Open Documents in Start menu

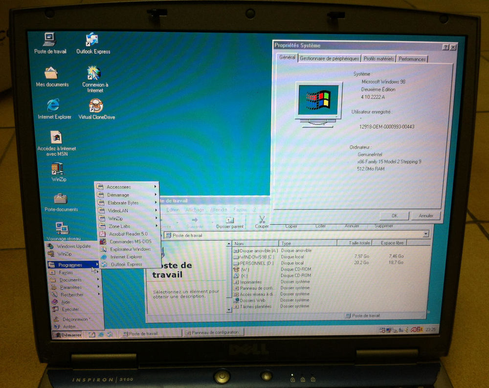point(74,280)
